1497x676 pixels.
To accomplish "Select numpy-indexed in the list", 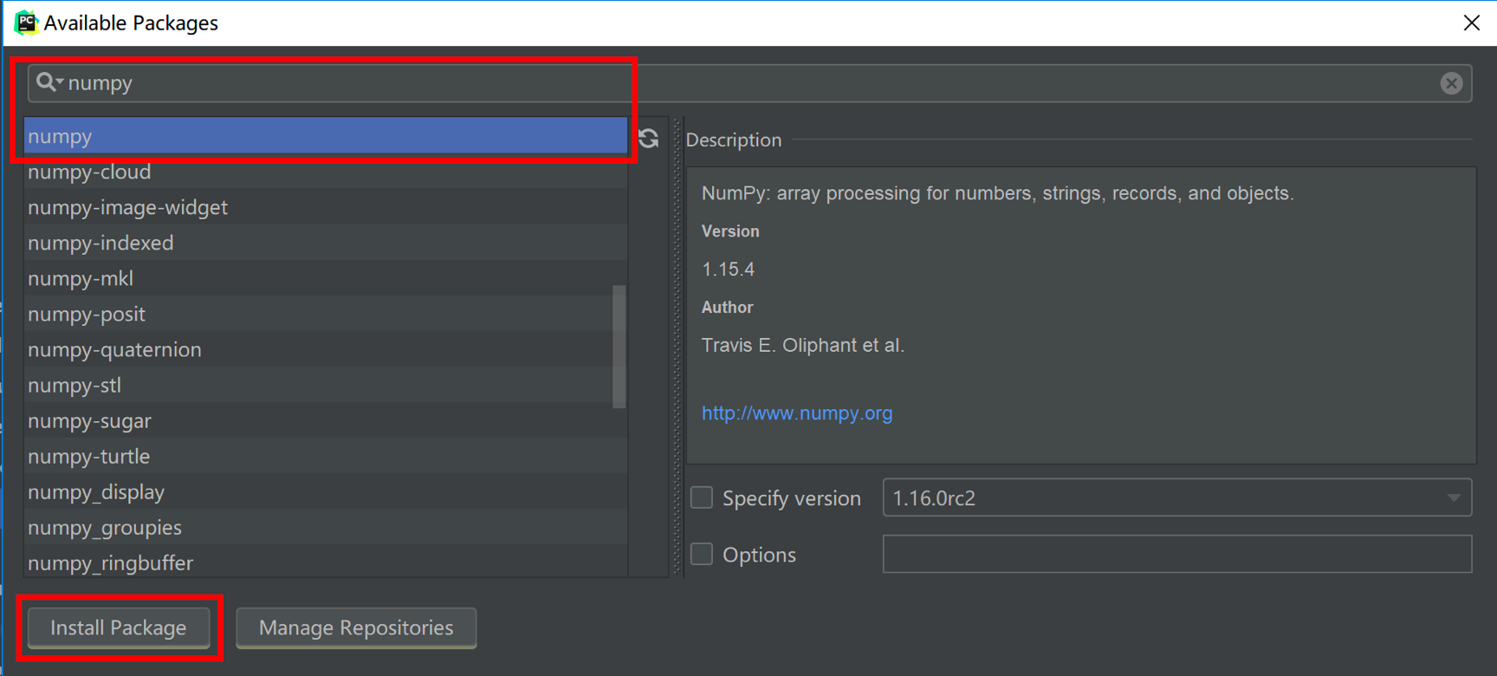I will click(326, 243).
